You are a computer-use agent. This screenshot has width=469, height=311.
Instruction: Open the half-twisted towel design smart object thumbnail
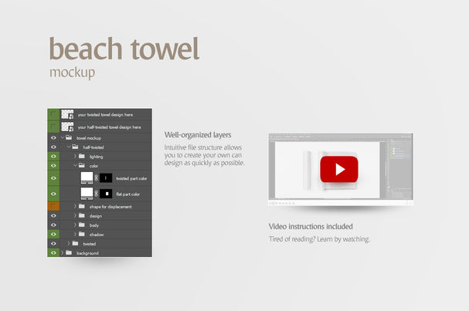coord(67,127)
